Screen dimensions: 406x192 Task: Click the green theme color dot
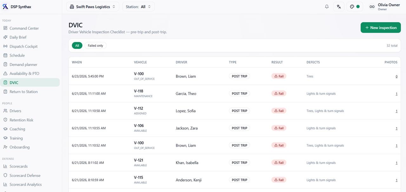click(x=358, y=7)
